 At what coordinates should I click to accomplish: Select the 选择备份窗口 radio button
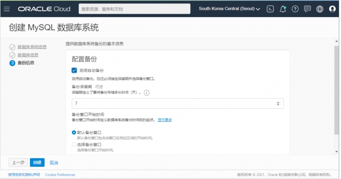coord(74,145)
